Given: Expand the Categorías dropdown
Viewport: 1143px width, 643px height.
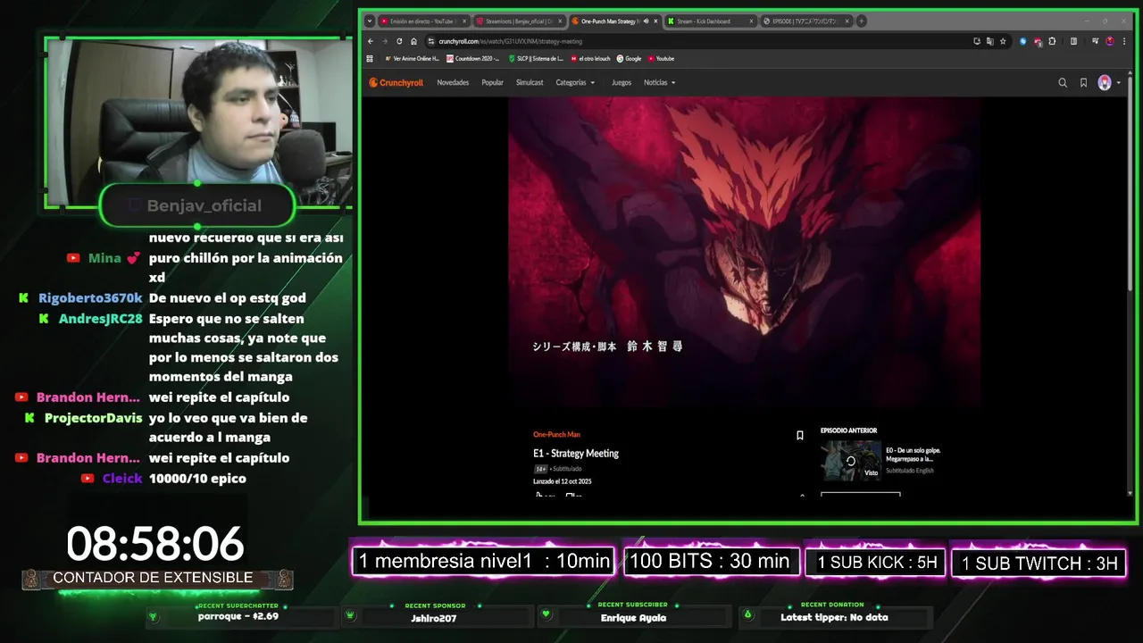Looking at the screenshot, I should click(x=575, y=83).
